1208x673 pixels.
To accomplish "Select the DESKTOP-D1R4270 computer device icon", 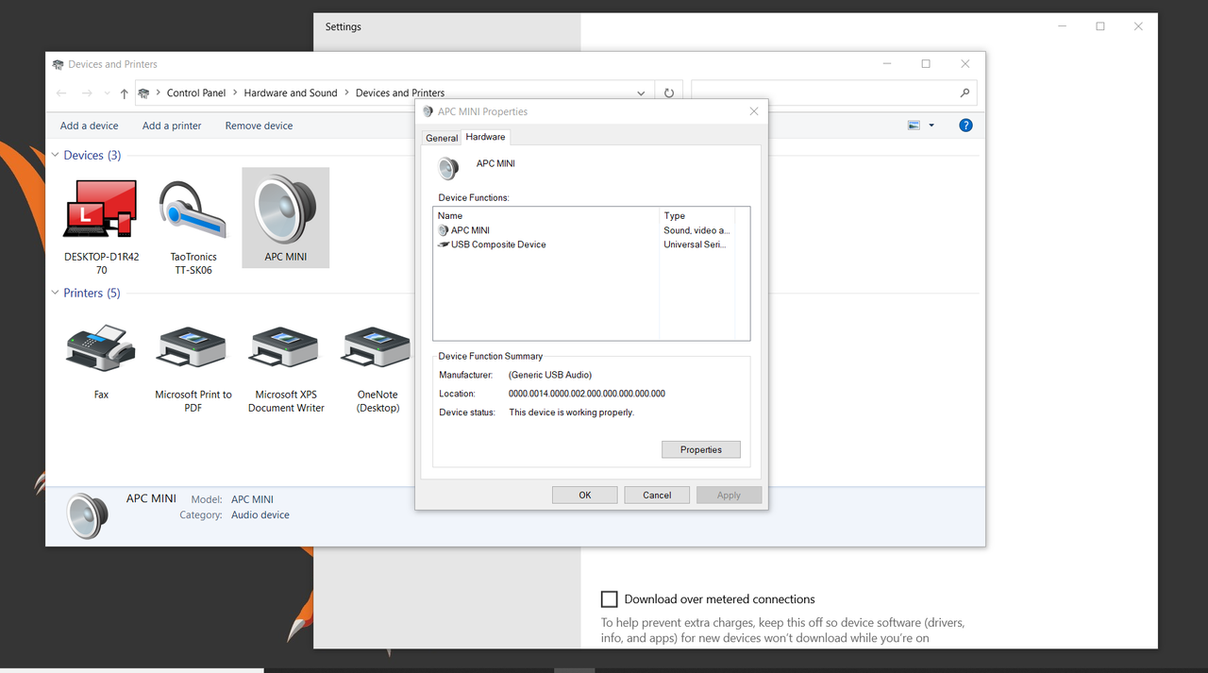I will pos(101,209).
